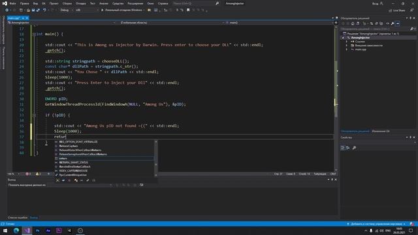Click the Undo arrow icon
This screenshot has width=418, height=235.
coord(44,10)
